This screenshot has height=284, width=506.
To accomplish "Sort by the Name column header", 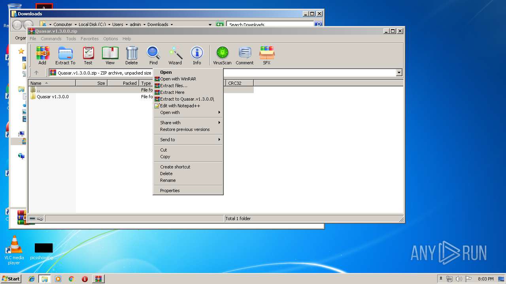I will pos(52,83).
